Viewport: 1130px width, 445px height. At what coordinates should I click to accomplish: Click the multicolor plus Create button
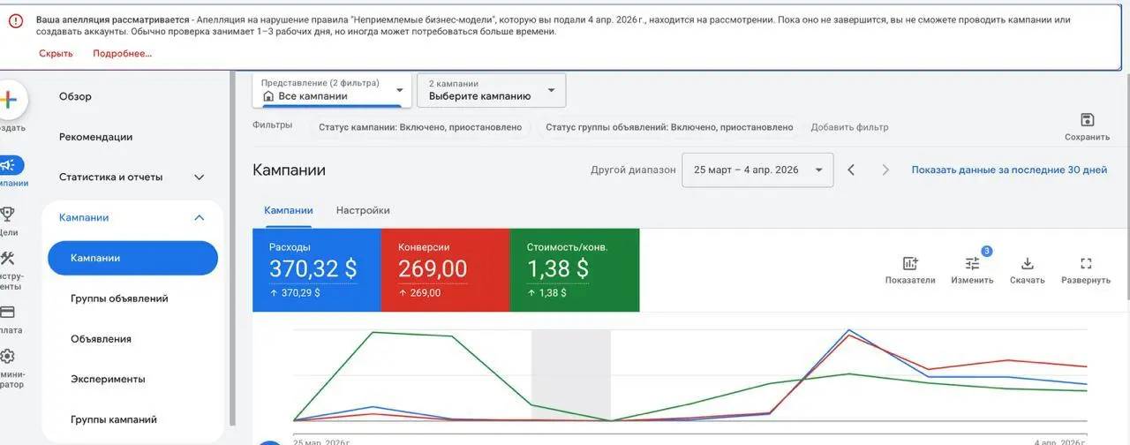pyautogui.click(x=9, y=99)
